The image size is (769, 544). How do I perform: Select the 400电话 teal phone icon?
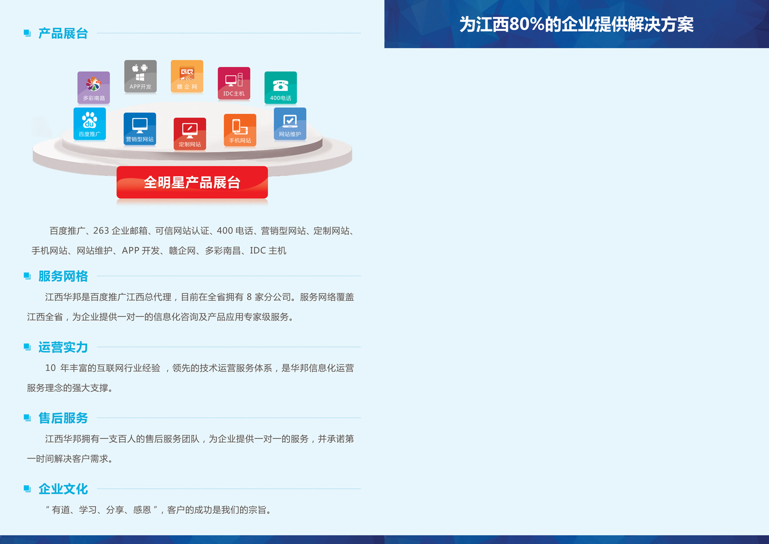280,87
